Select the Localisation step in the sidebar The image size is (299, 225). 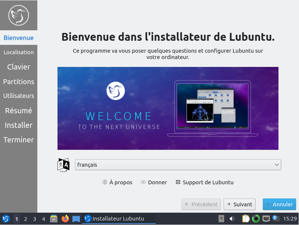19,52
